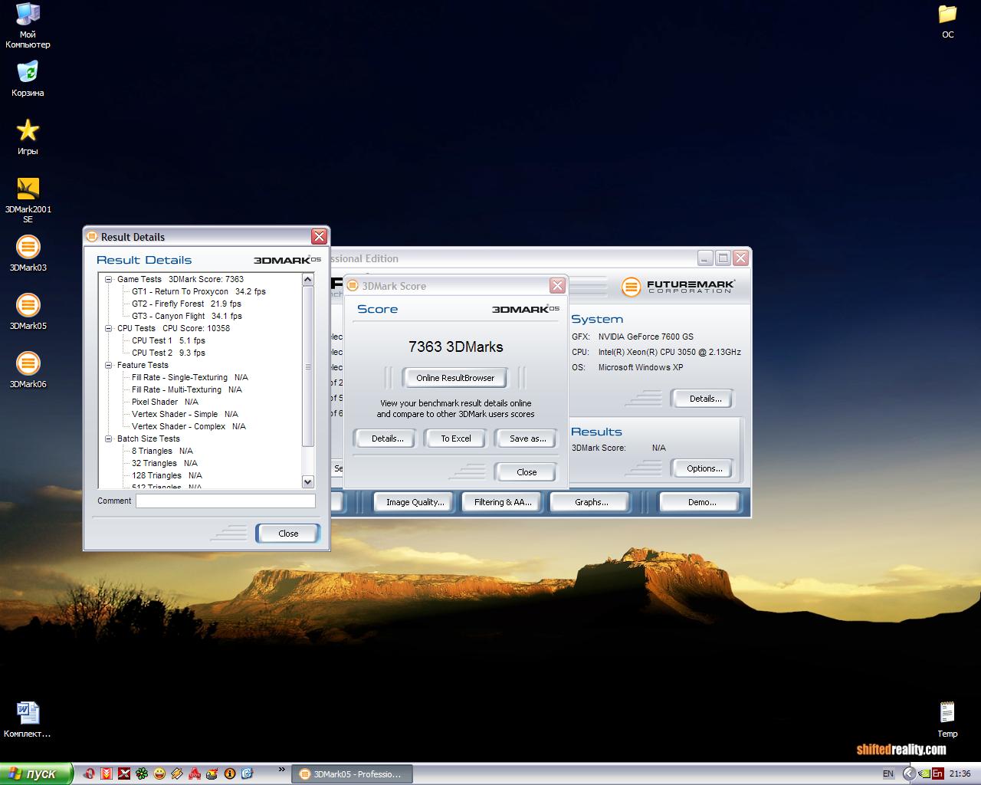Select GT3 - Canyon Flight row
Screen dimensions: 981x785
pos(186,316)
